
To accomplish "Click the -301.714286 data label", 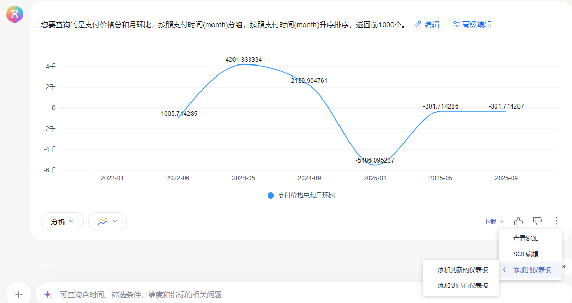I will point(441,106).
